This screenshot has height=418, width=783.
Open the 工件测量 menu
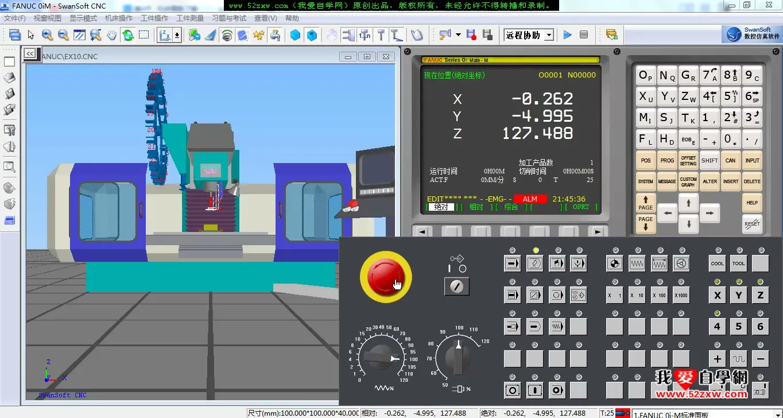coord(190,18)
